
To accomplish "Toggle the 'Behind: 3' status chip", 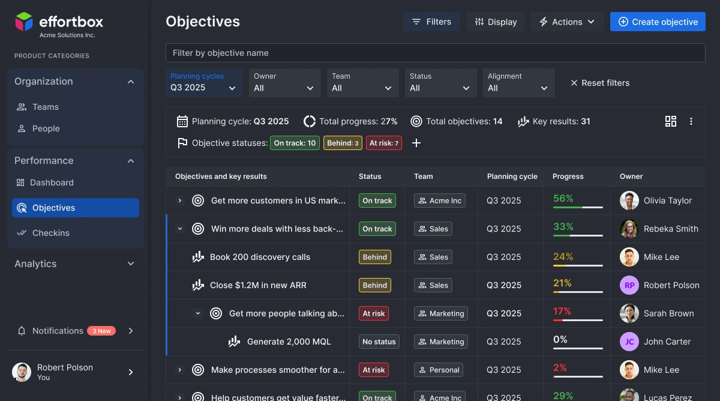I will pyautogui.click(x=342, y=143).
